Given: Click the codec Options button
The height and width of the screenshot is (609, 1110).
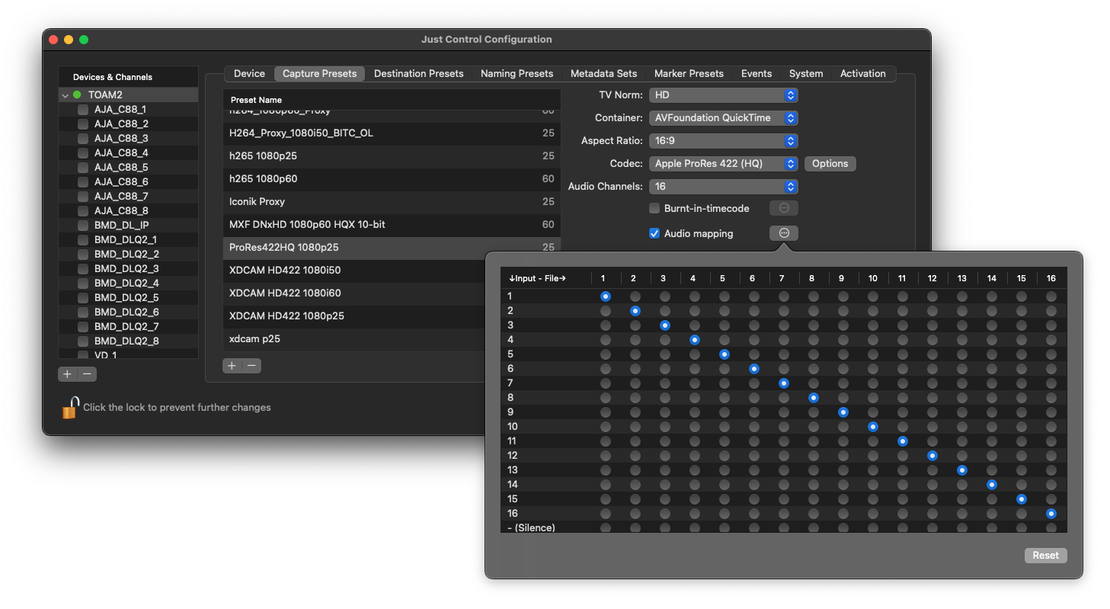Looking at the screenshot, I should 830,164.
